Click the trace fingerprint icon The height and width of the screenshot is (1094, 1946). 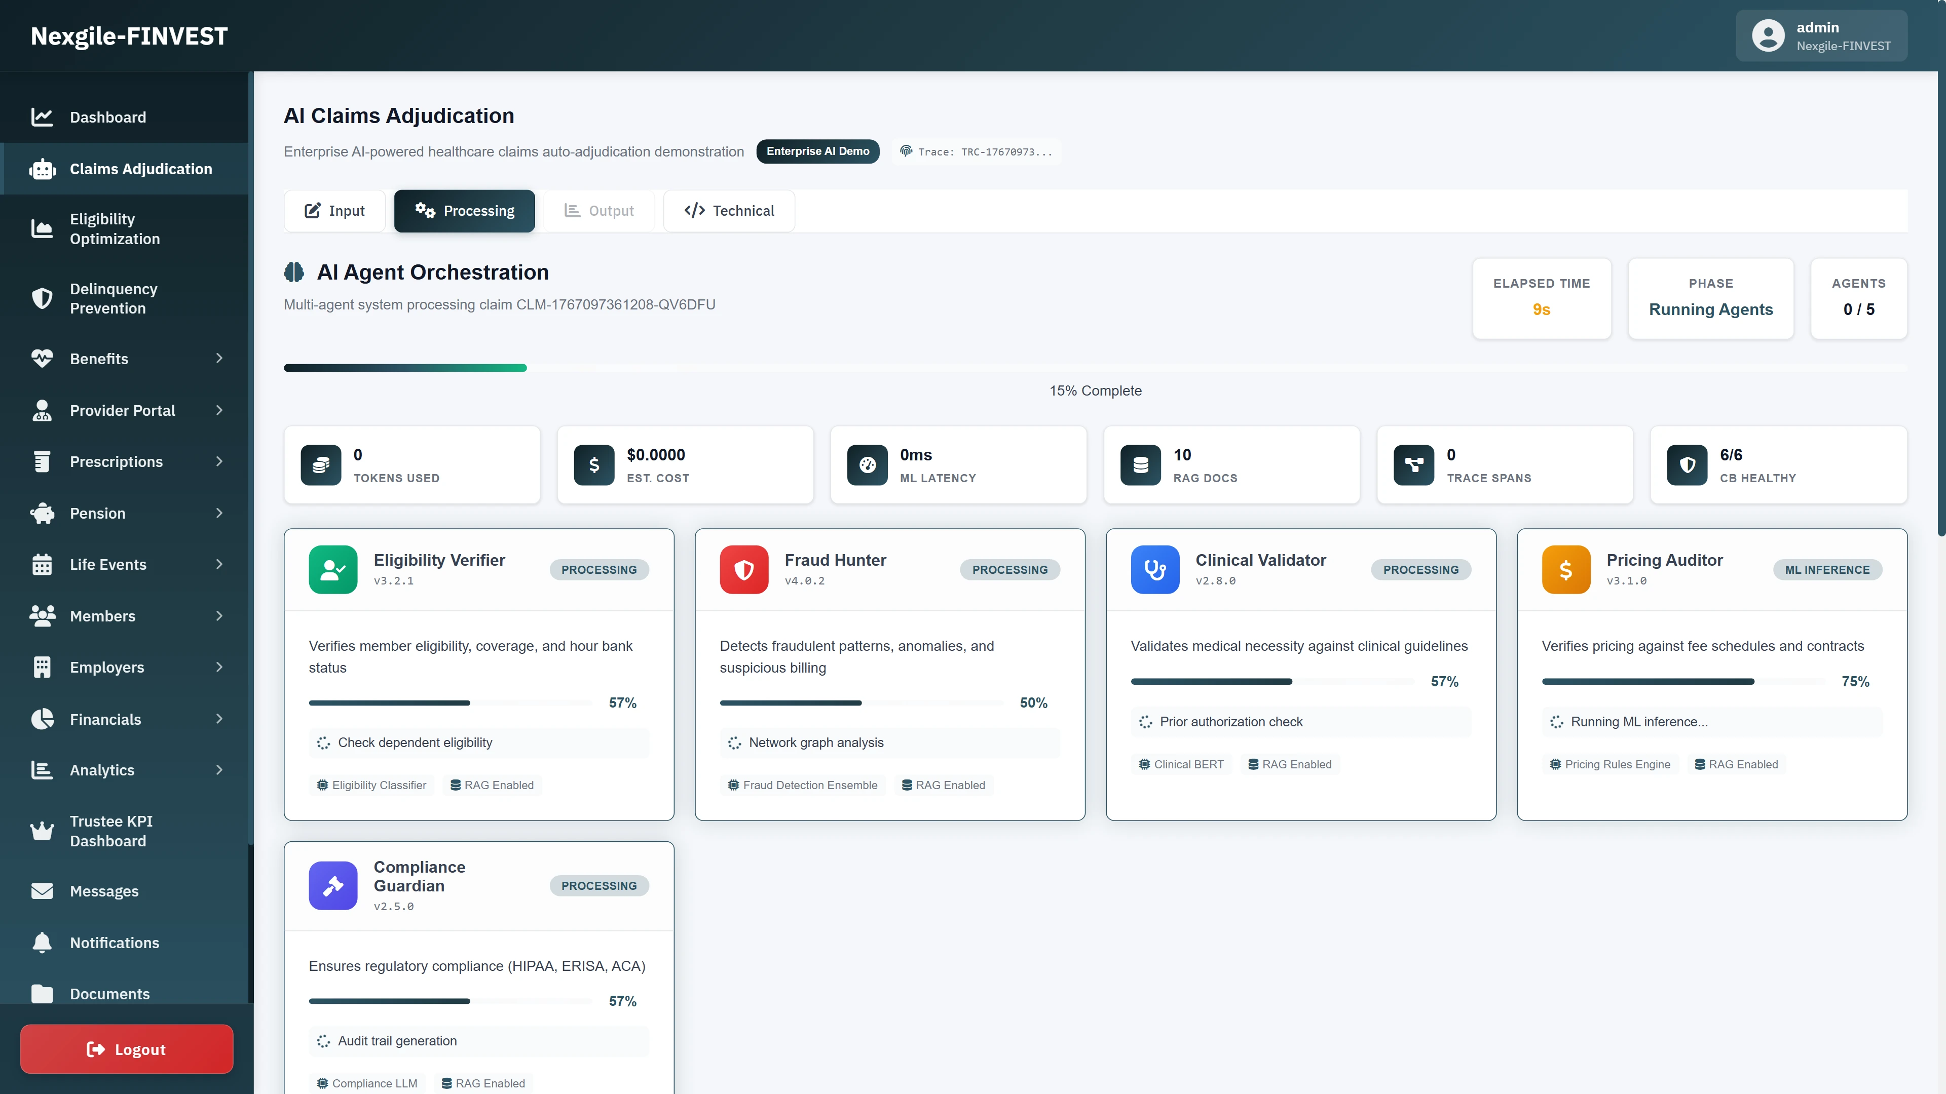coord(907,151)
